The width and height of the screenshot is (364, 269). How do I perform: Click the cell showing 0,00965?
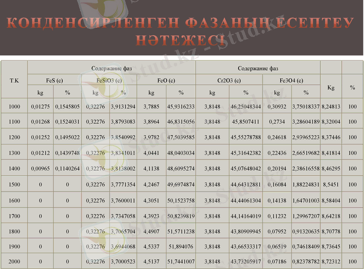tap(40, 168)
